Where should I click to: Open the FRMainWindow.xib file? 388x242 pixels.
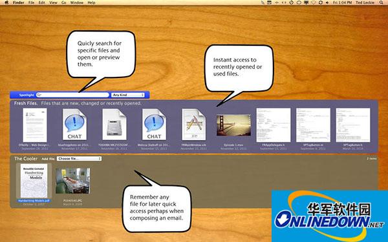194,125
